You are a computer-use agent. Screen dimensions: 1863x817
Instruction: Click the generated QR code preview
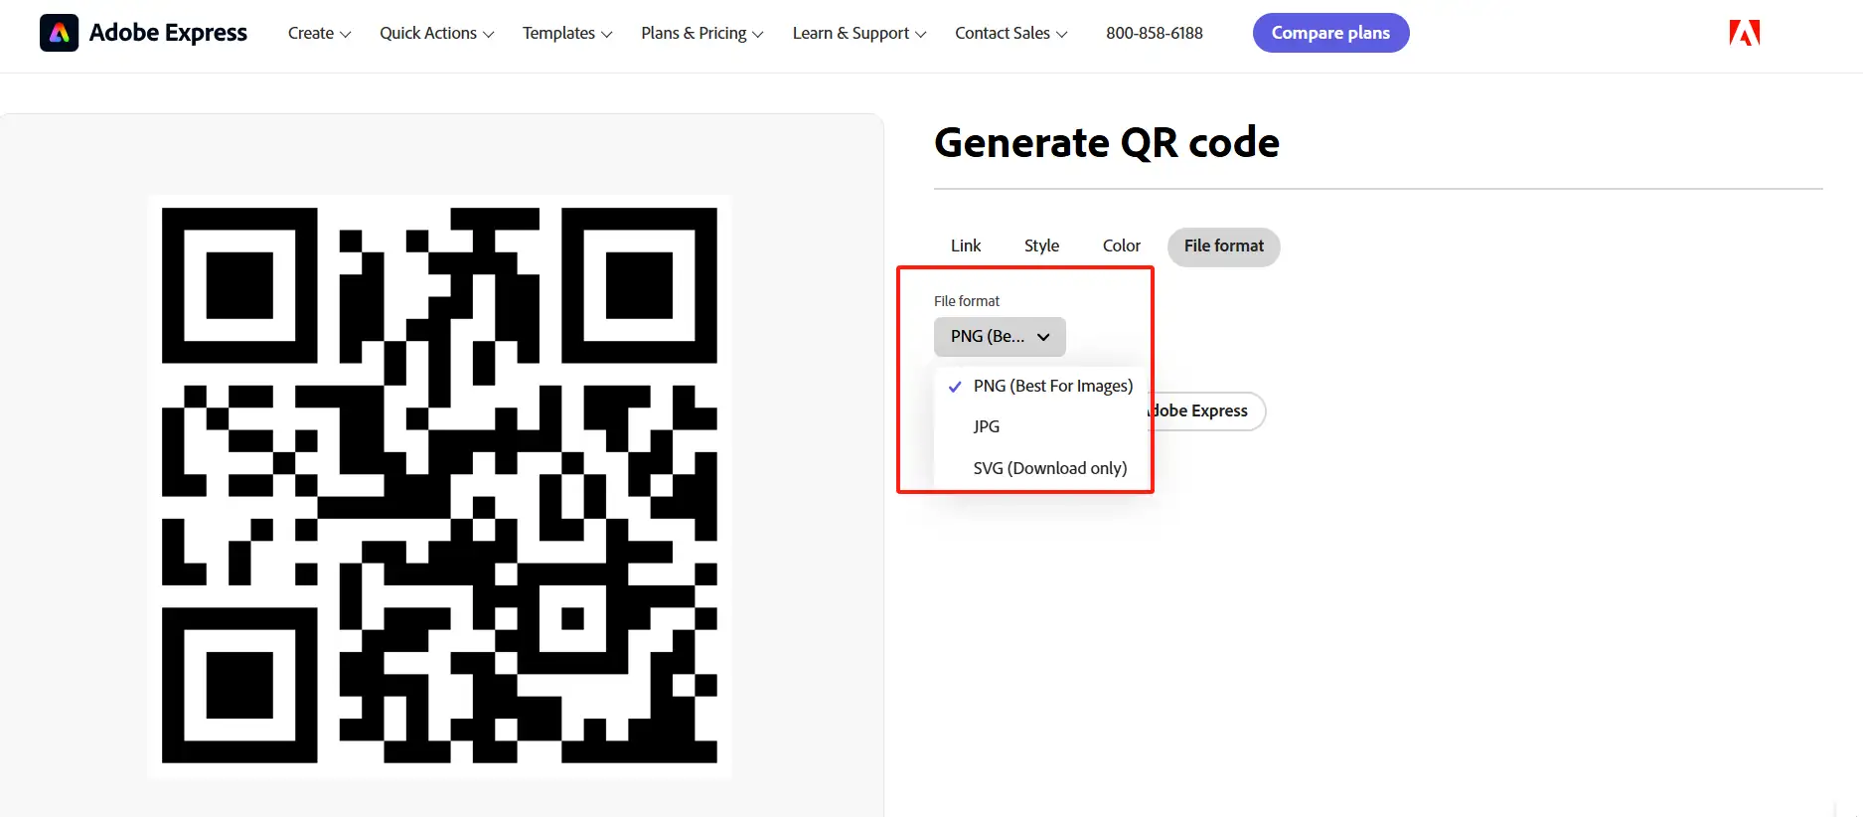pyautogui.click(x=439, y=486)
